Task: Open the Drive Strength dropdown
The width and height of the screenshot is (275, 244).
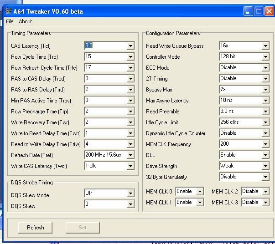Action: tap(265, 166)
